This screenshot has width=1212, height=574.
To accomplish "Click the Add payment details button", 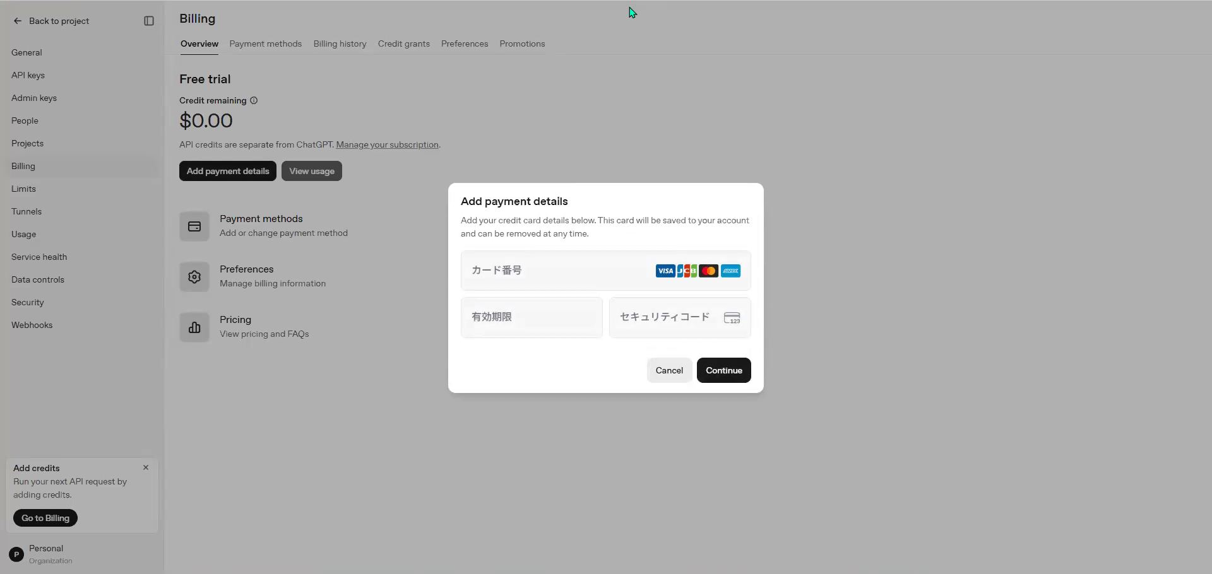I will tap(228, 171).
